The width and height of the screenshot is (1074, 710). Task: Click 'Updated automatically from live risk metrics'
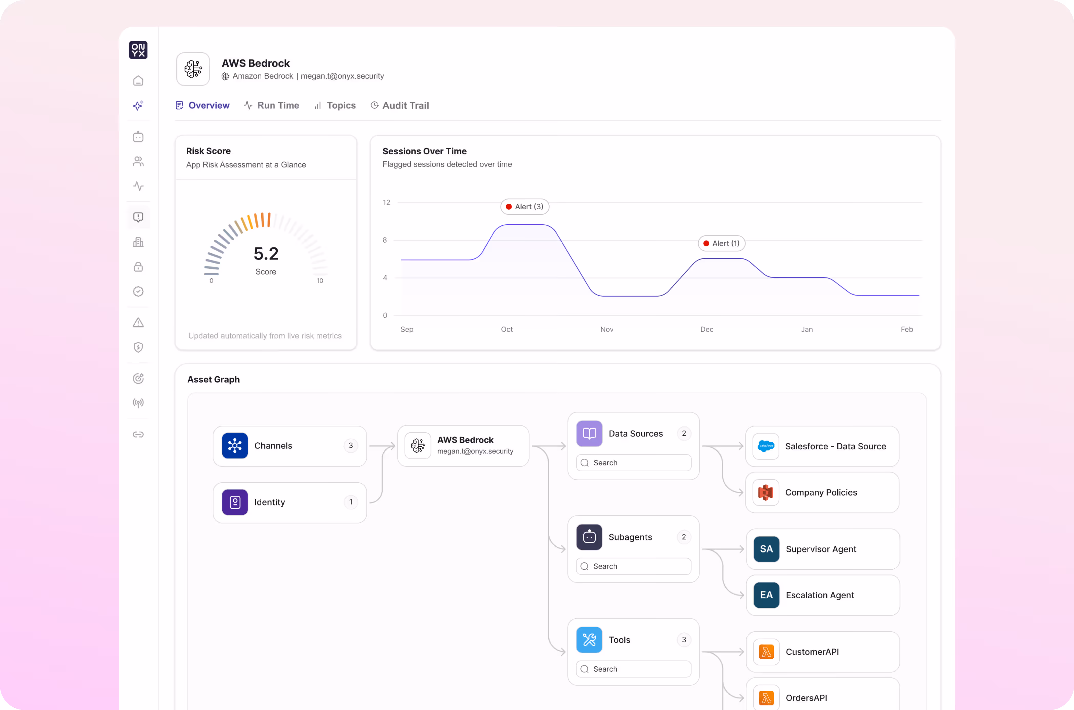pos(265,336)
